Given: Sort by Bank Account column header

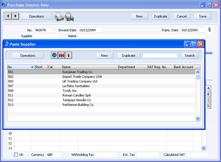Looking at the screenshot, I should [x=187, y=67].
